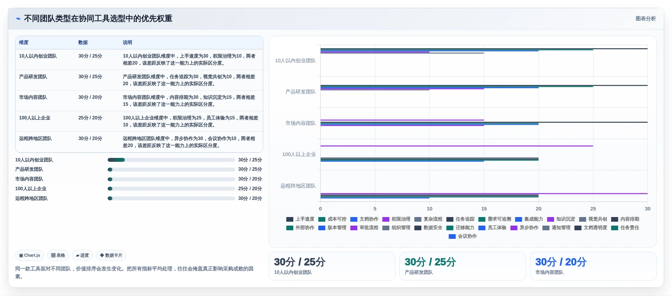
Task: Hide the 员工体验 series in legend
Action: click(492, 228)
